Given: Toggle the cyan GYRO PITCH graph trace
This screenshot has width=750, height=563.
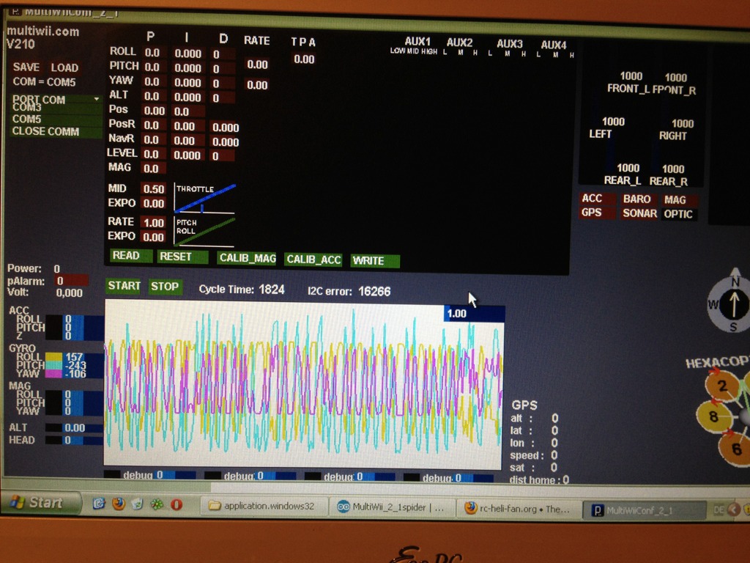Looking at the screenshot, I should point(53,366).
